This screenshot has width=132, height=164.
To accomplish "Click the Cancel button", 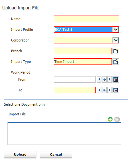I will [x=56, y=154].
